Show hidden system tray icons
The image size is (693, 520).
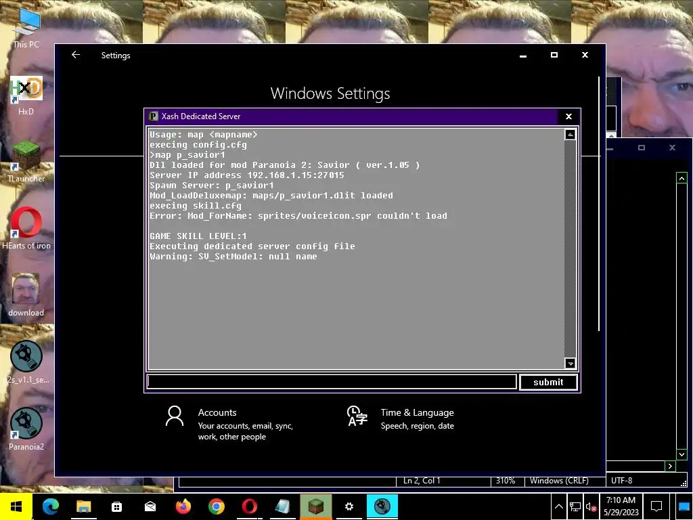click(x=558, y=506)
